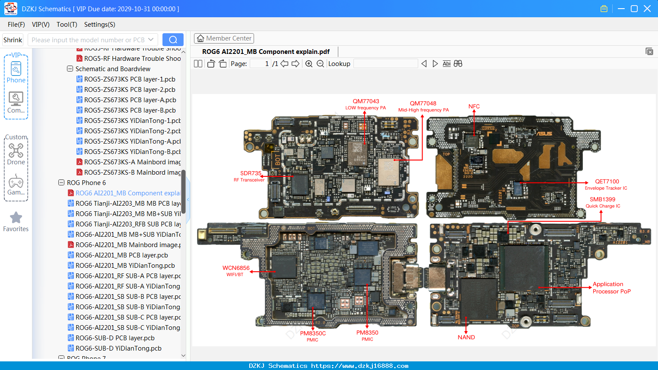This screenshot has width=658, height=370.
Task: Open ROG5-ZS673KS YiDianTong-1.pcb
Action: [129, 121]
